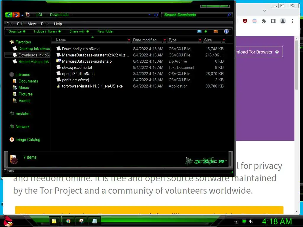The image size is (303, 227).
Task: Select o6vcxj-readme.txt file
Action: (x=77, y=68)
